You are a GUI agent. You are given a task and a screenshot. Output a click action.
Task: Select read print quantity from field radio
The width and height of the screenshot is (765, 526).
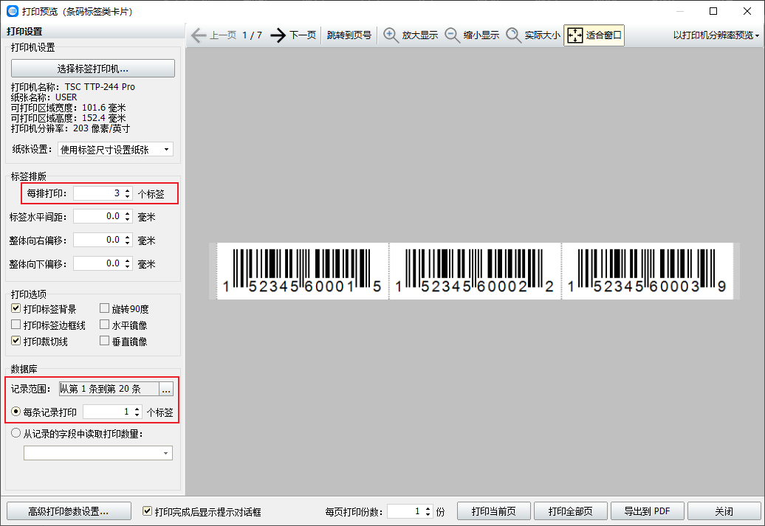[16, 434]
